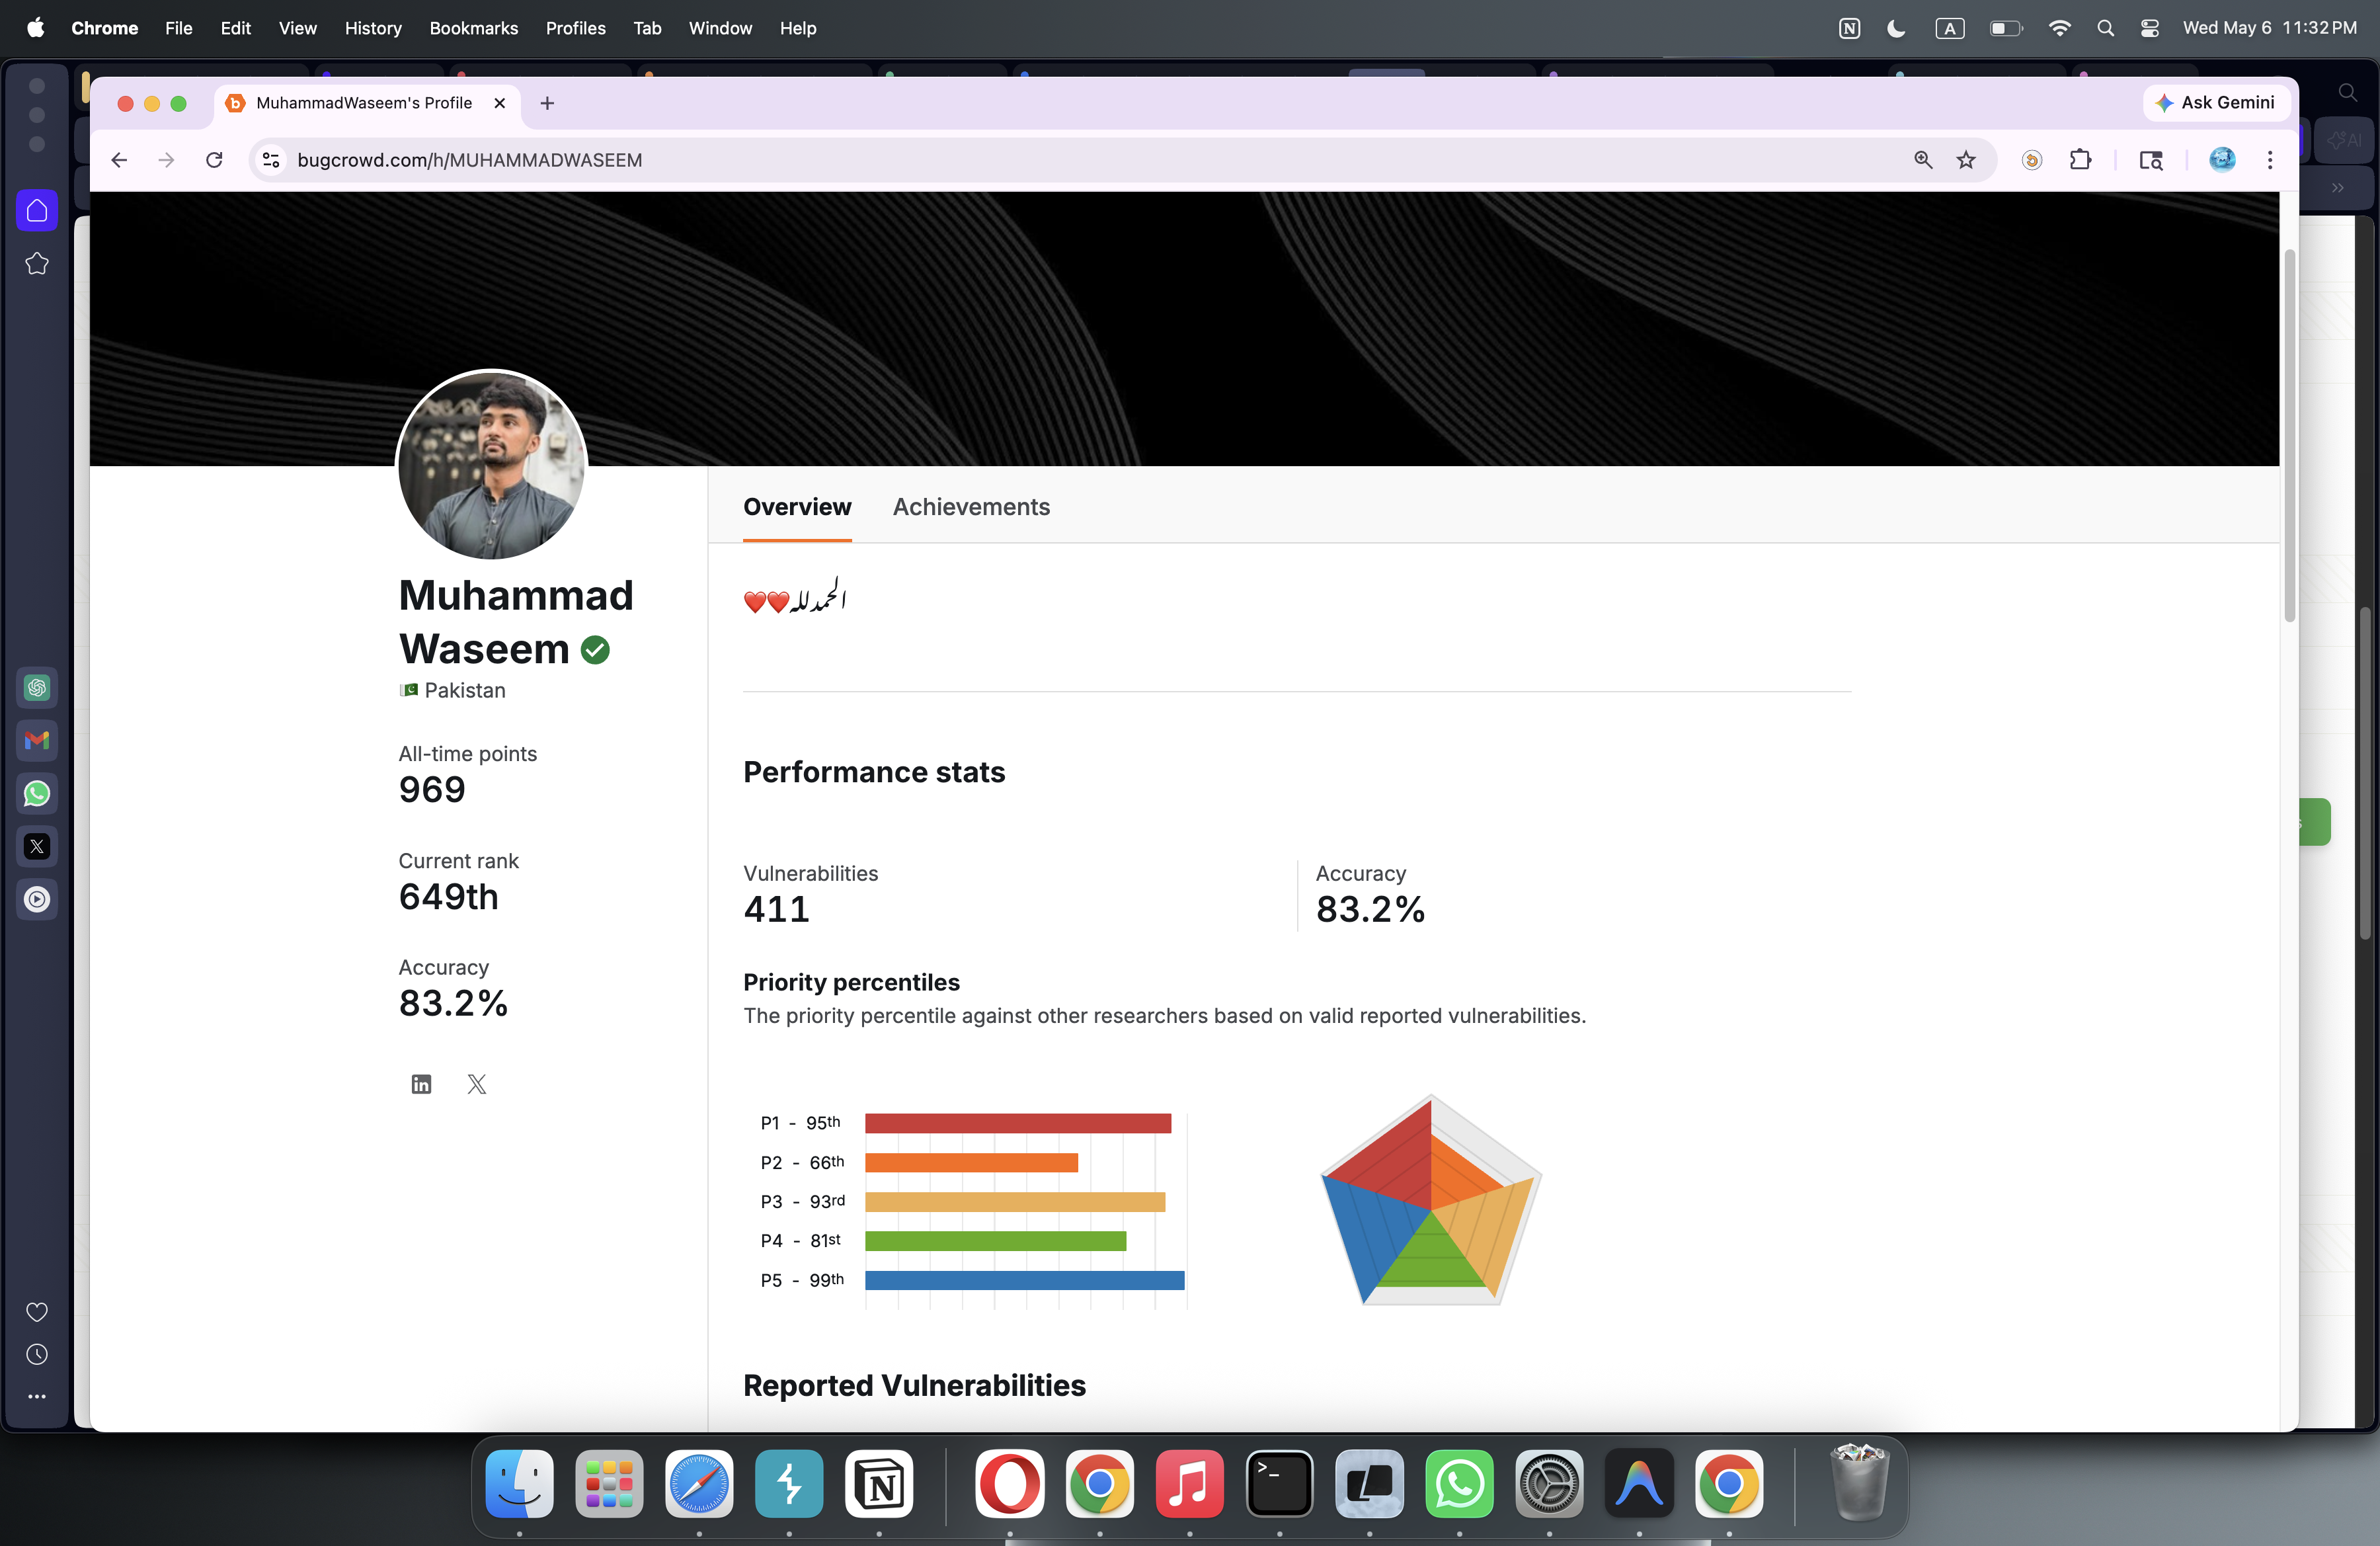Screen dimensions: 2380x1546
Task: Open the View menu
Action: click(297, 28)
